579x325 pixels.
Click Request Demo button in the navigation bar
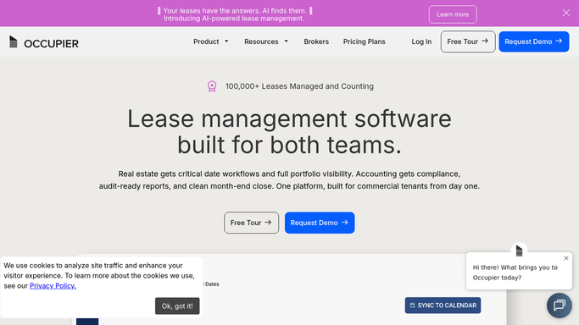tap(534, 41)
